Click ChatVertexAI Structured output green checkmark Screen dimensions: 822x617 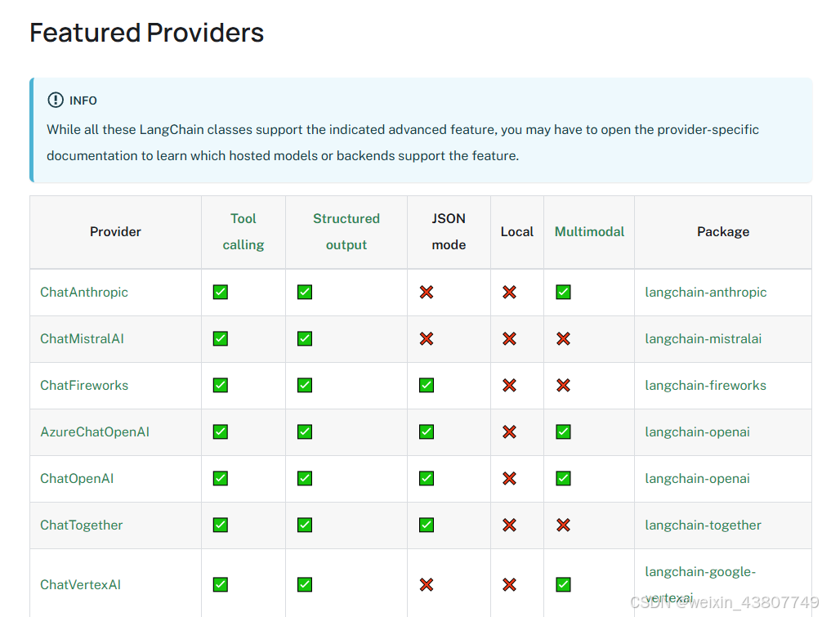pos(305,584)
